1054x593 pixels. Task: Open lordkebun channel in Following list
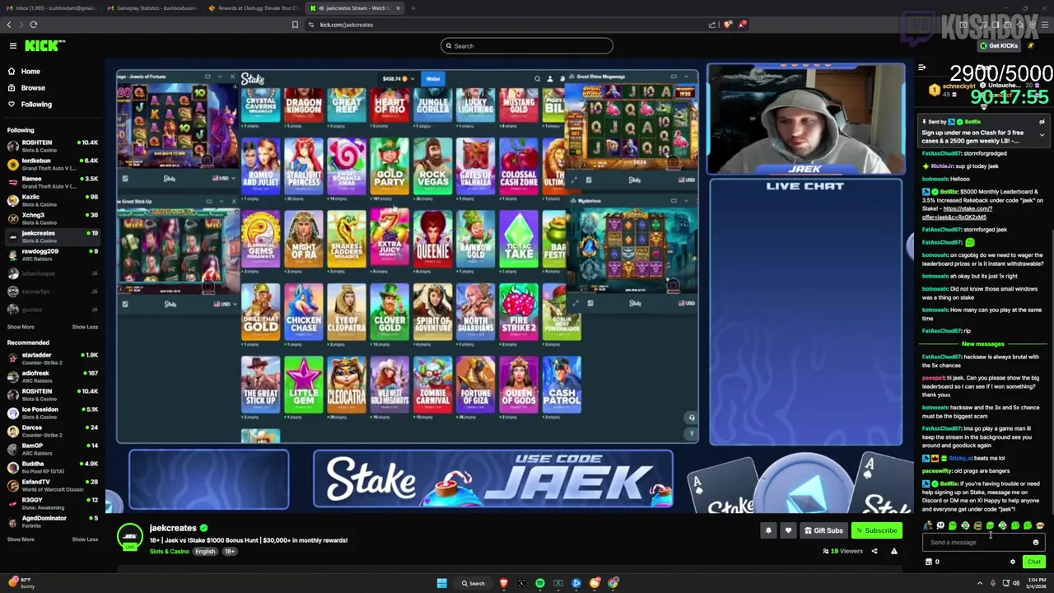tap(53, 164)
